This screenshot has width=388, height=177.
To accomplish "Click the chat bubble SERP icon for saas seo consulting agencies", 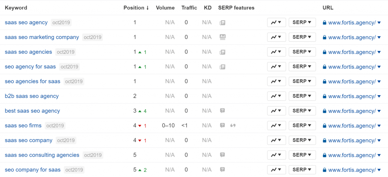I will 222,155.
